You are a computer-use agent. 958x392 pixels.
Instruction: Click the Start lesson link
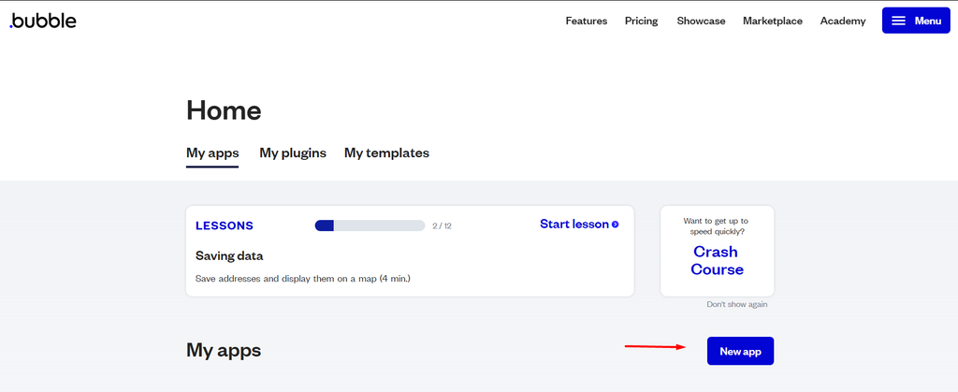(x=579, y=225)
